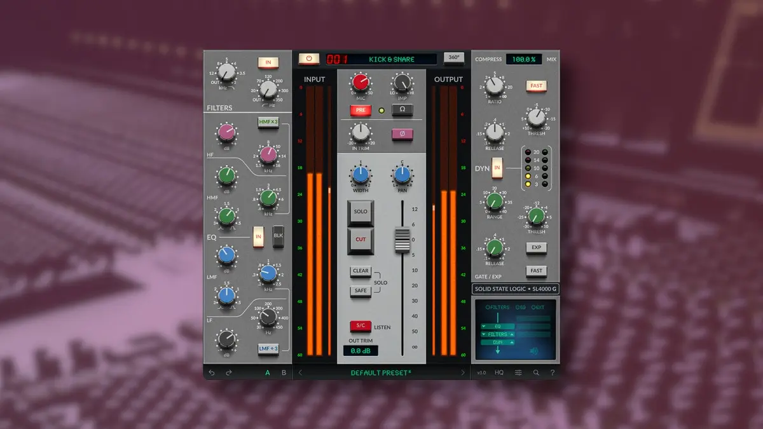Select B comparison slot

click(284, 372)
